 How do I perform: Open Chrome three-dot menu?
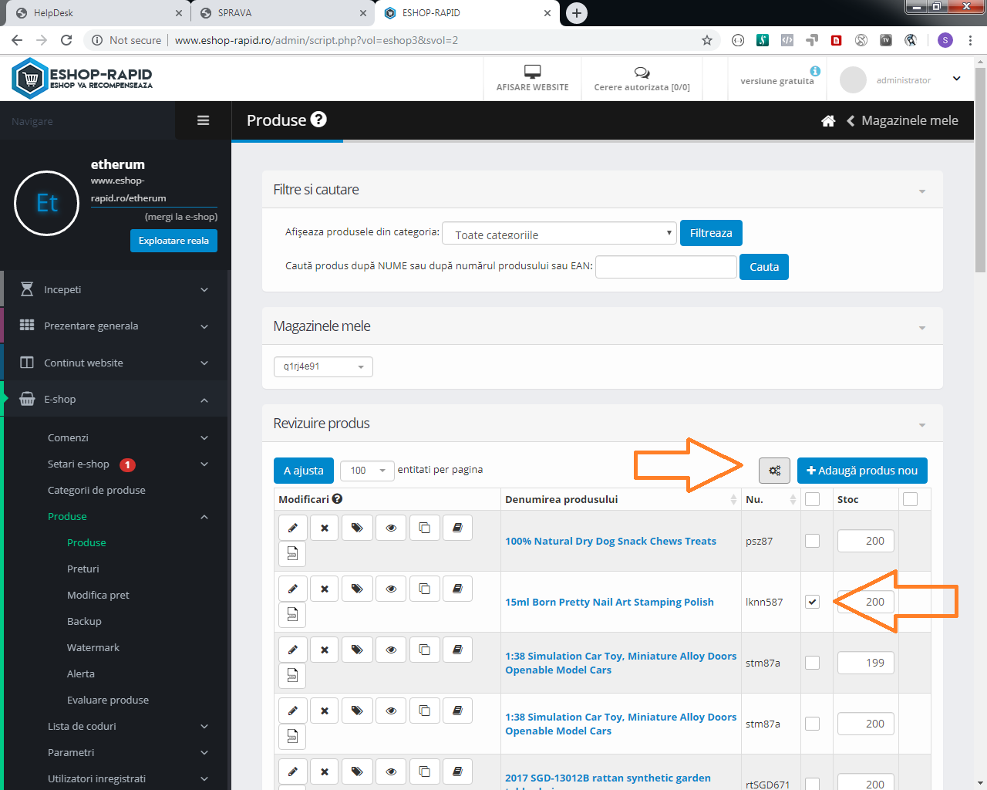[x=970, y=40]
